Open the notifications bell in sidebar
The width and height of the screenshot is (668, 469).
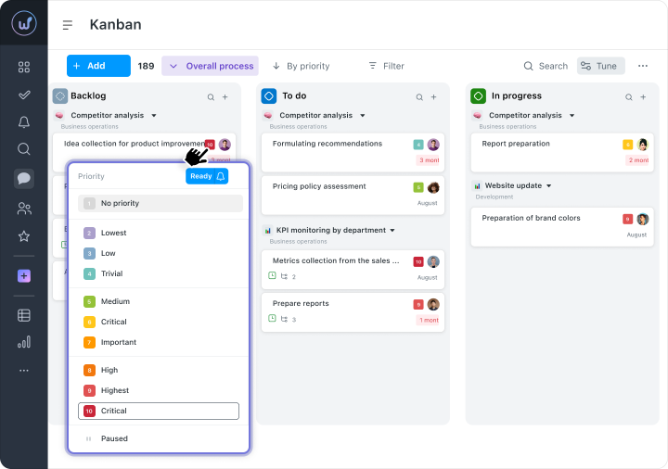[24, 121]
